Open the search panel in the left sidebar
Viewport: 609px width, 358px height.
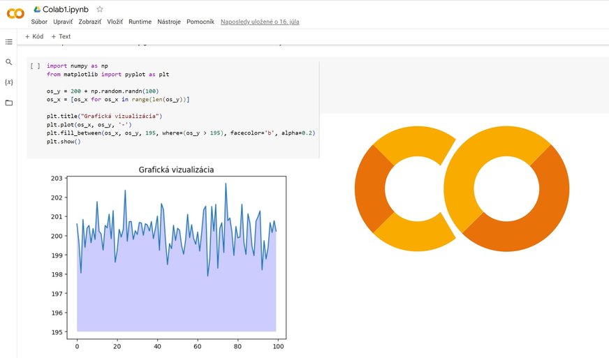pos(9,62)
